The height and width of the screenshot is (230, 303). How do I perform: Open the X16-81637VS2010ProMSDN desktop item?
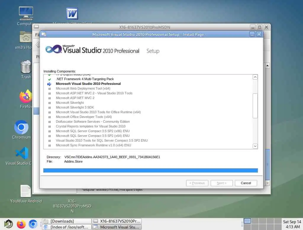click(72, 206)
